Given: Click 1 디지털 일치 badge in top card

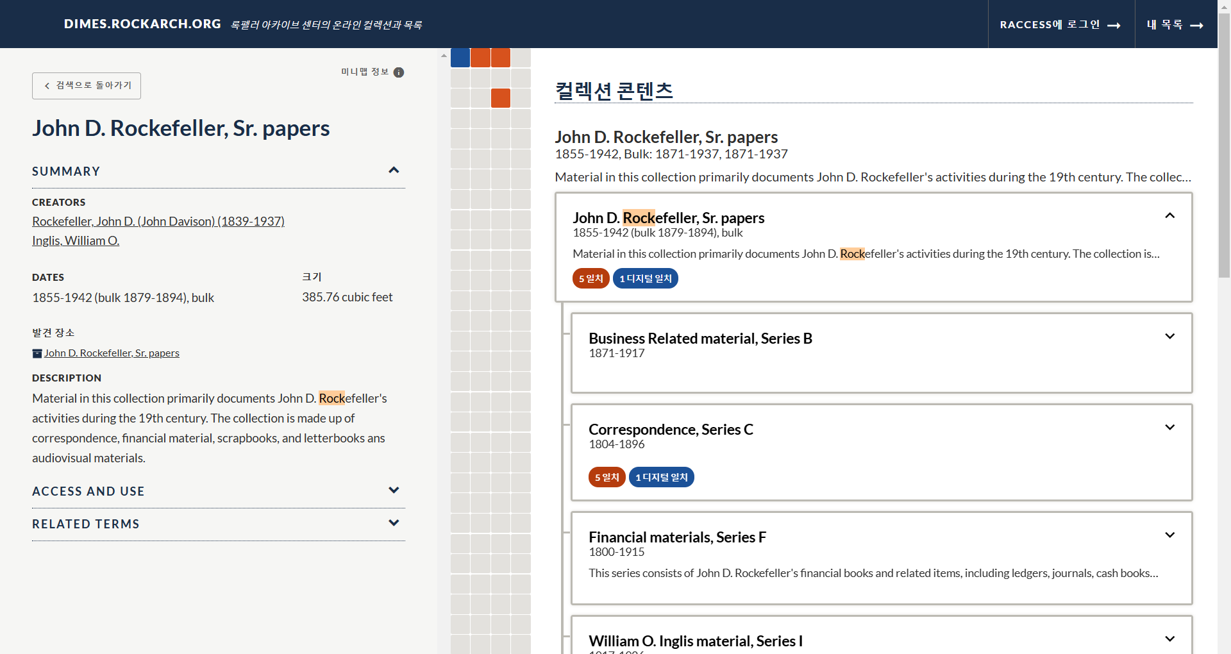Looking at the screenshot, I should pos(645,278).
